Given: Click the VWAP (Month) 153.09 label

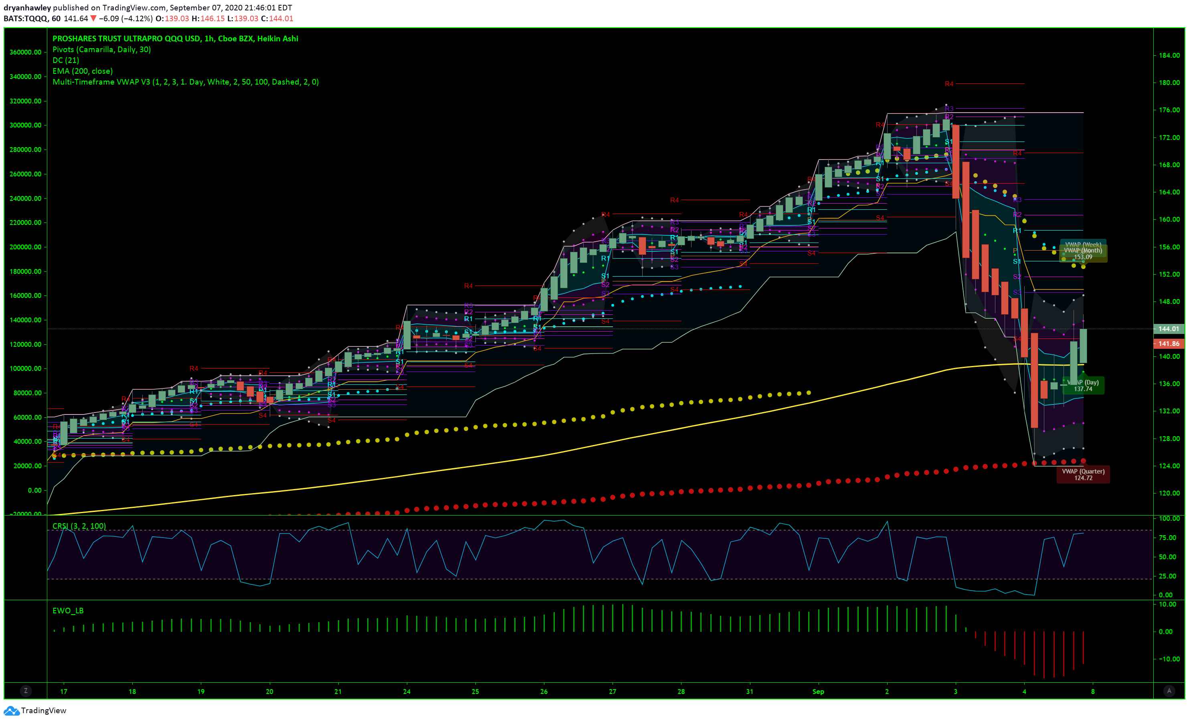Looking at the screenshot, I should pyautogui.click(x=1083, y=254).
